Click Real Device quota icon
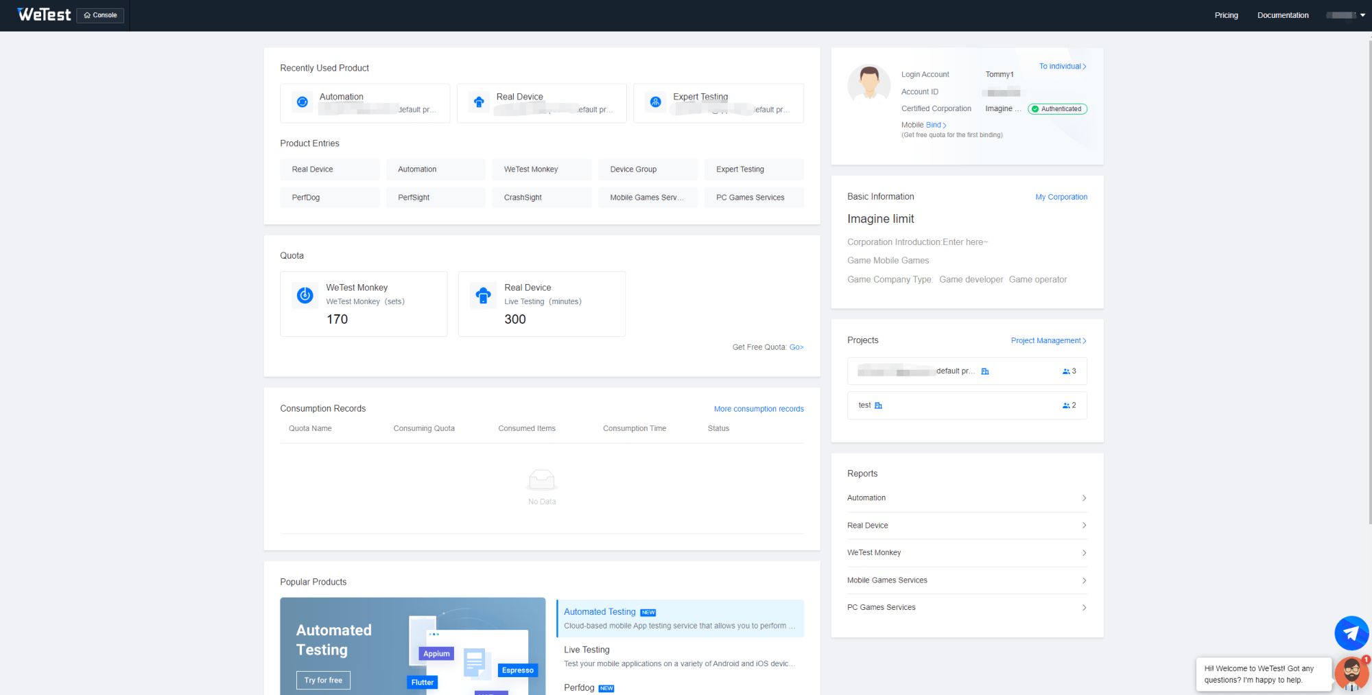1372x695 pixels. click(x=484, y=295)
